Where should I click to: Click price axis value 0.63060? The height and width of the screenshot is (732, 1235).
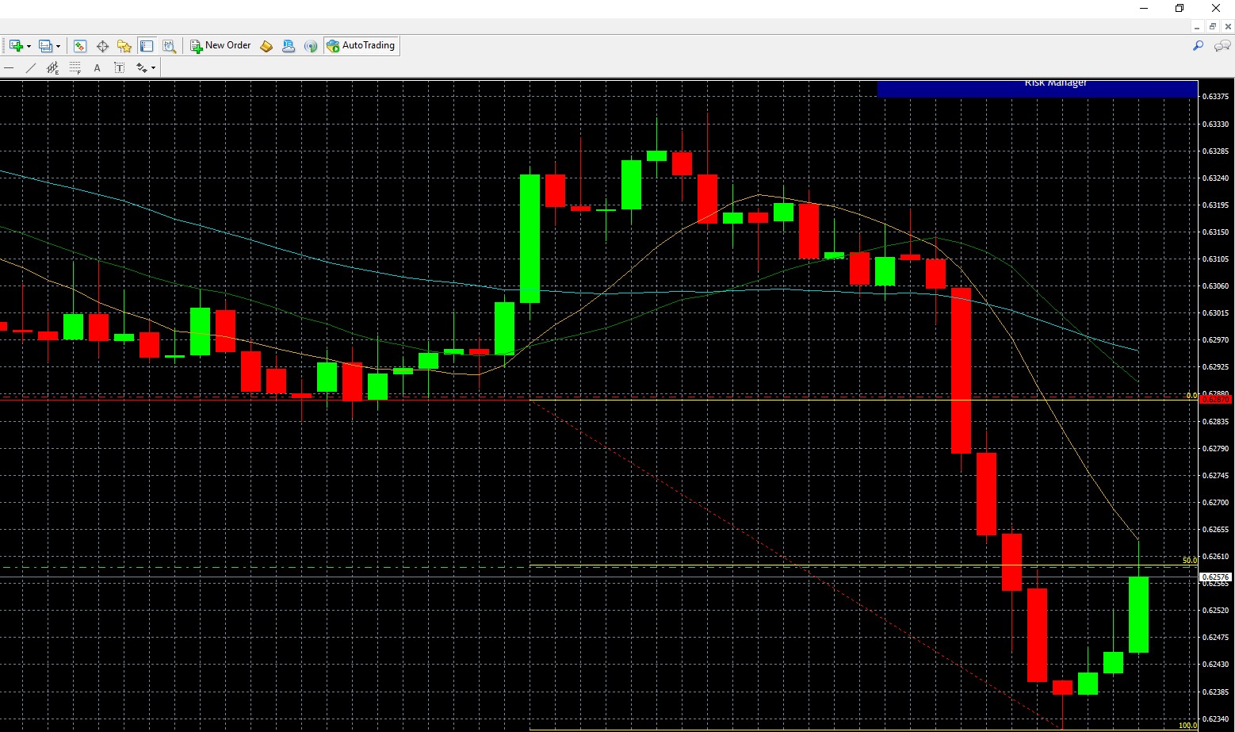pyautogui.click(x=1216, y=286)
